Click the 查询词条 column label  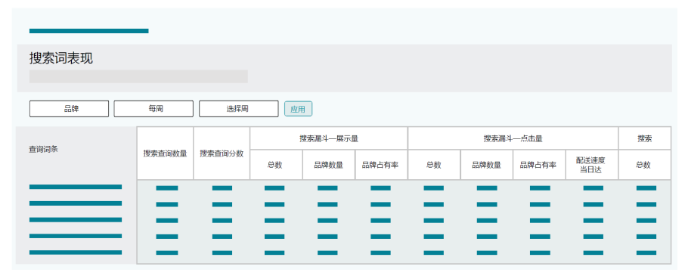pyautogui.click(x=43, y=149)
